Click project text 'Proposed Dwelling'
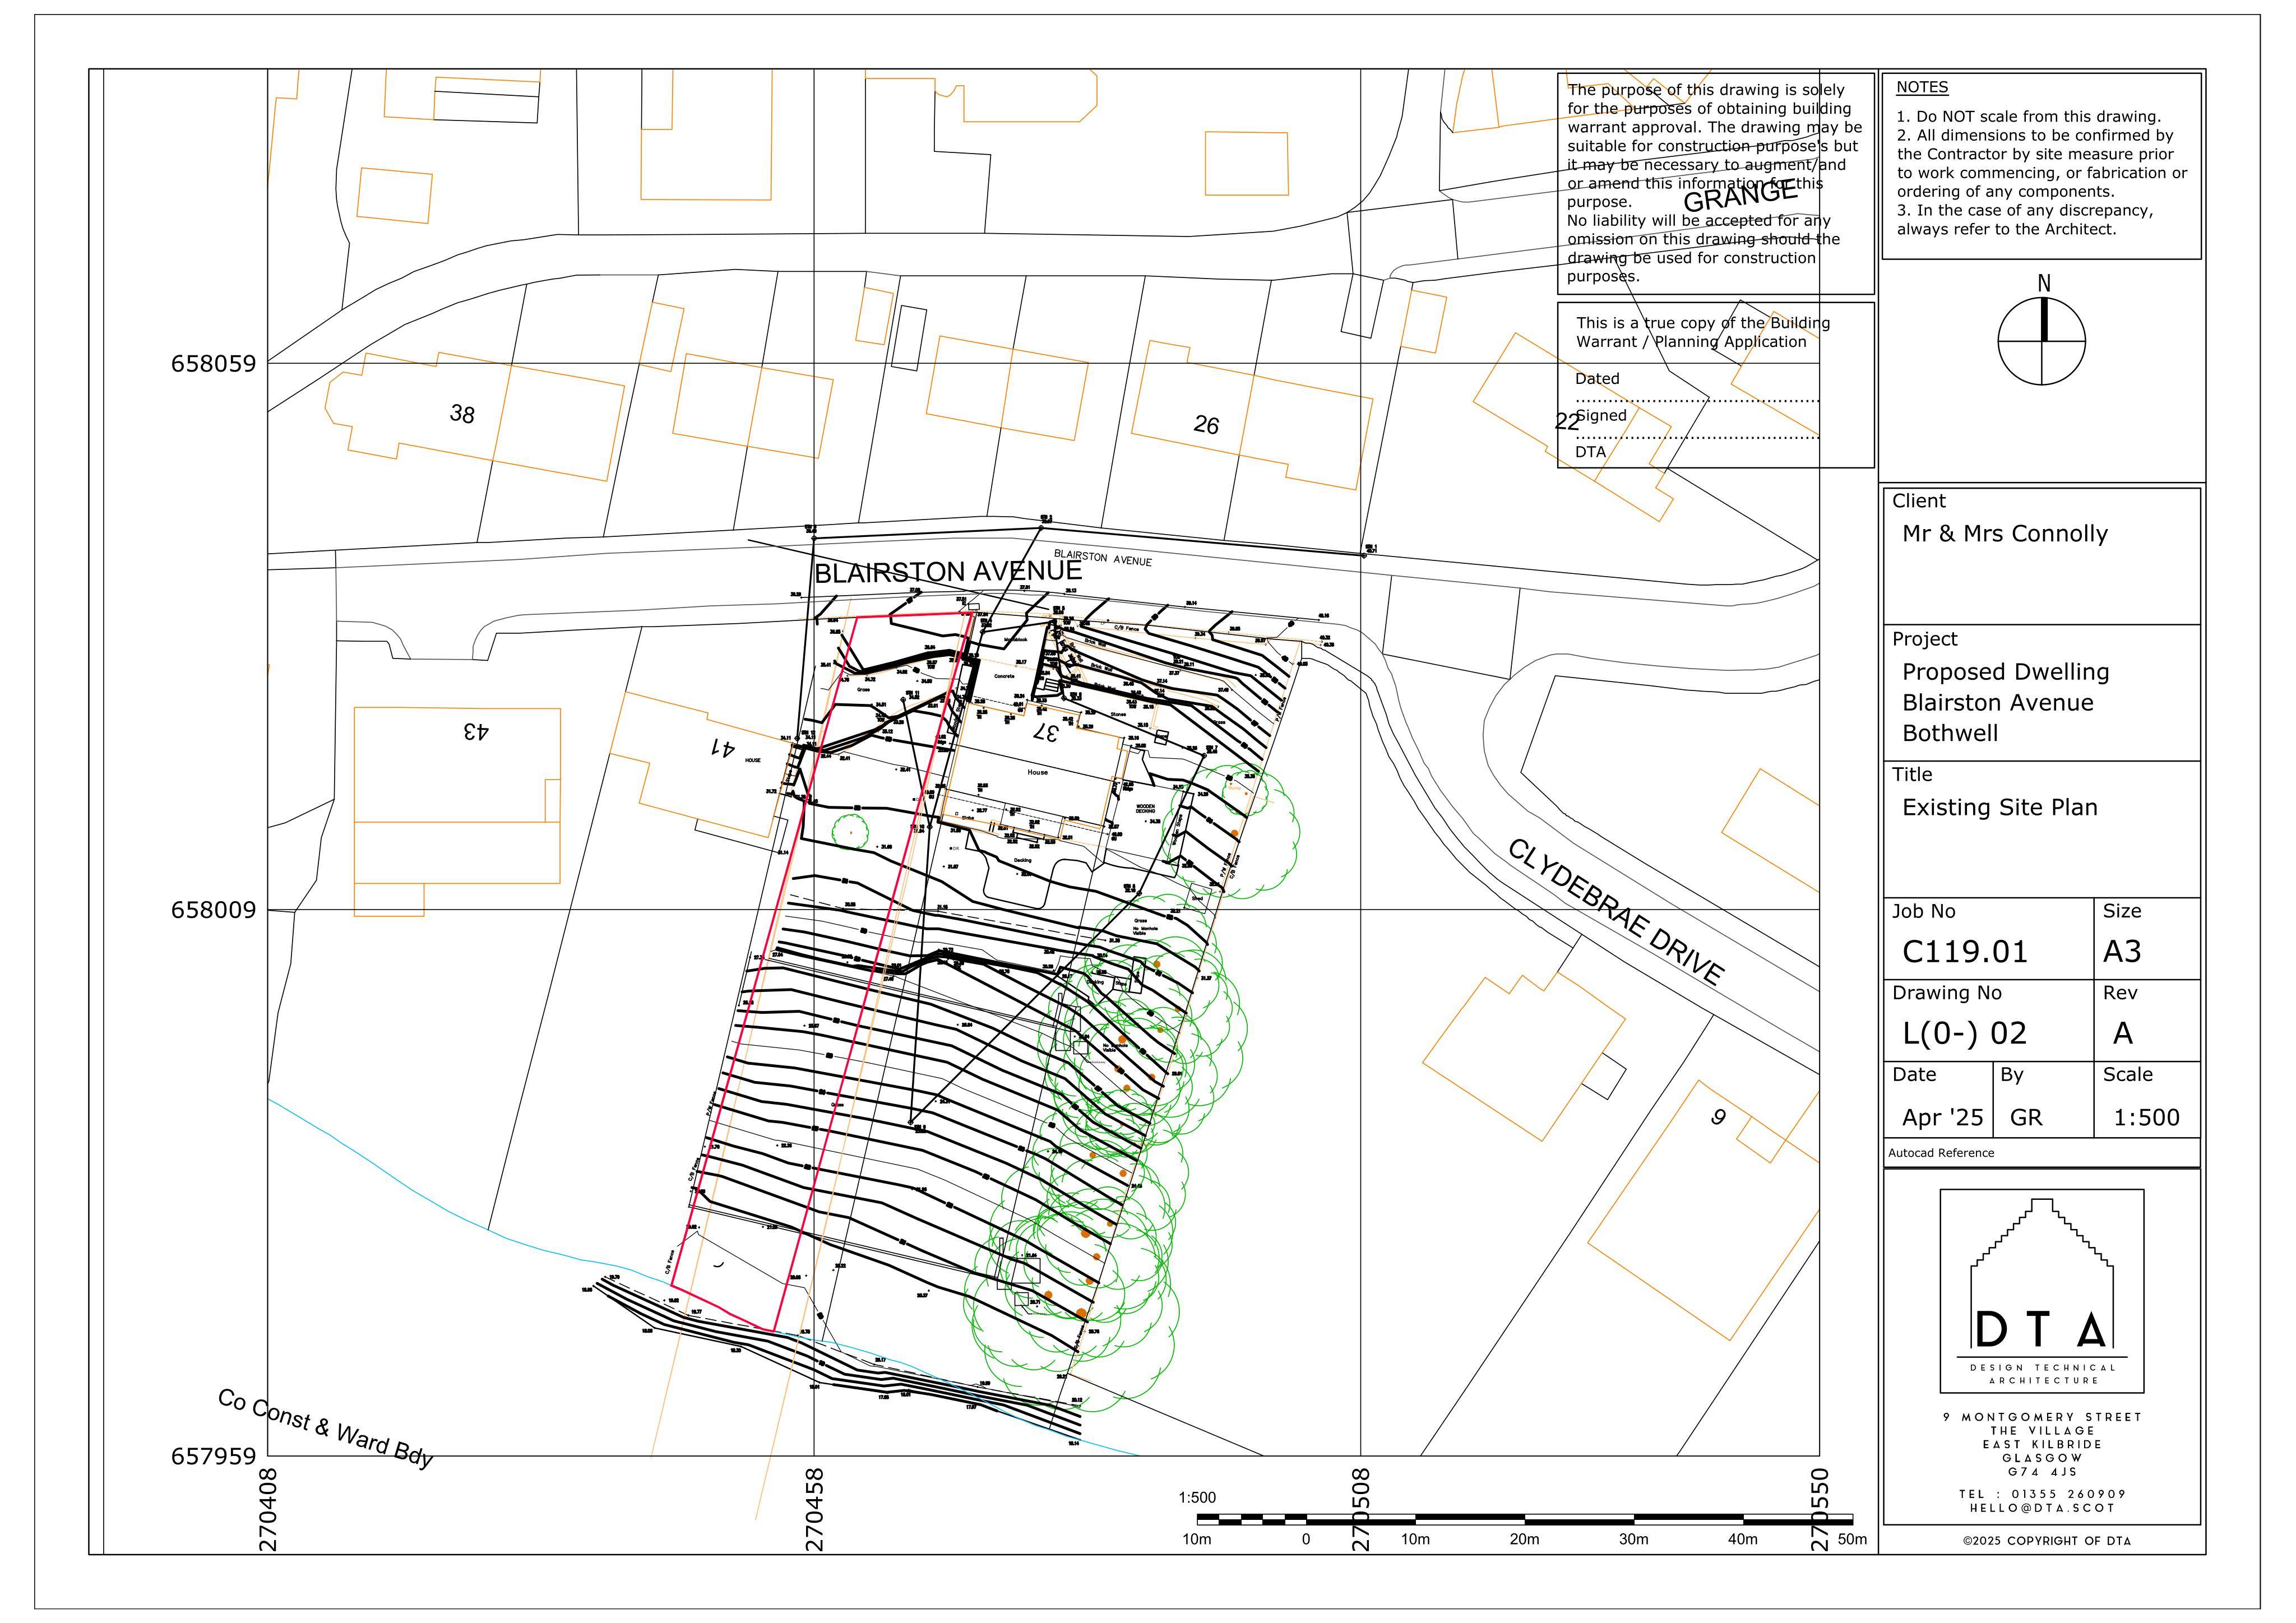Image resolution: width=2296 pixels, height=1623 pixels. [2005, 672]
